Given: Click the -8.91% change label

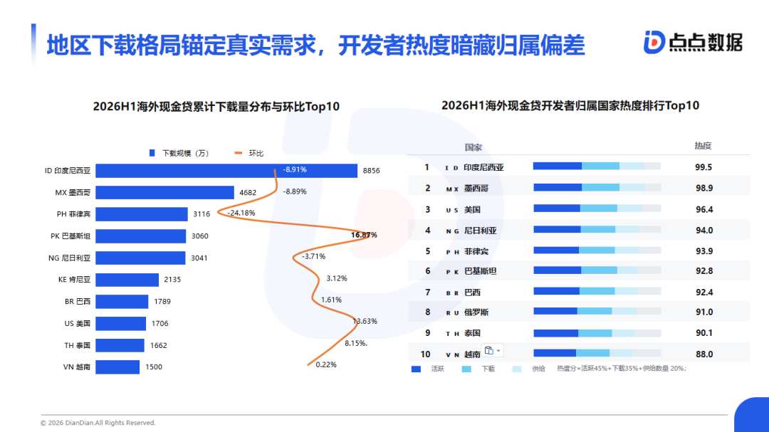Looking at the screenshot, I should [x=295, y=169].
